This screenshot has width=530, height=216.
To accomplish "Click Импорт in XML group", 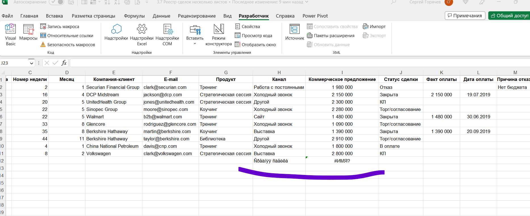I will click(374, 26).
